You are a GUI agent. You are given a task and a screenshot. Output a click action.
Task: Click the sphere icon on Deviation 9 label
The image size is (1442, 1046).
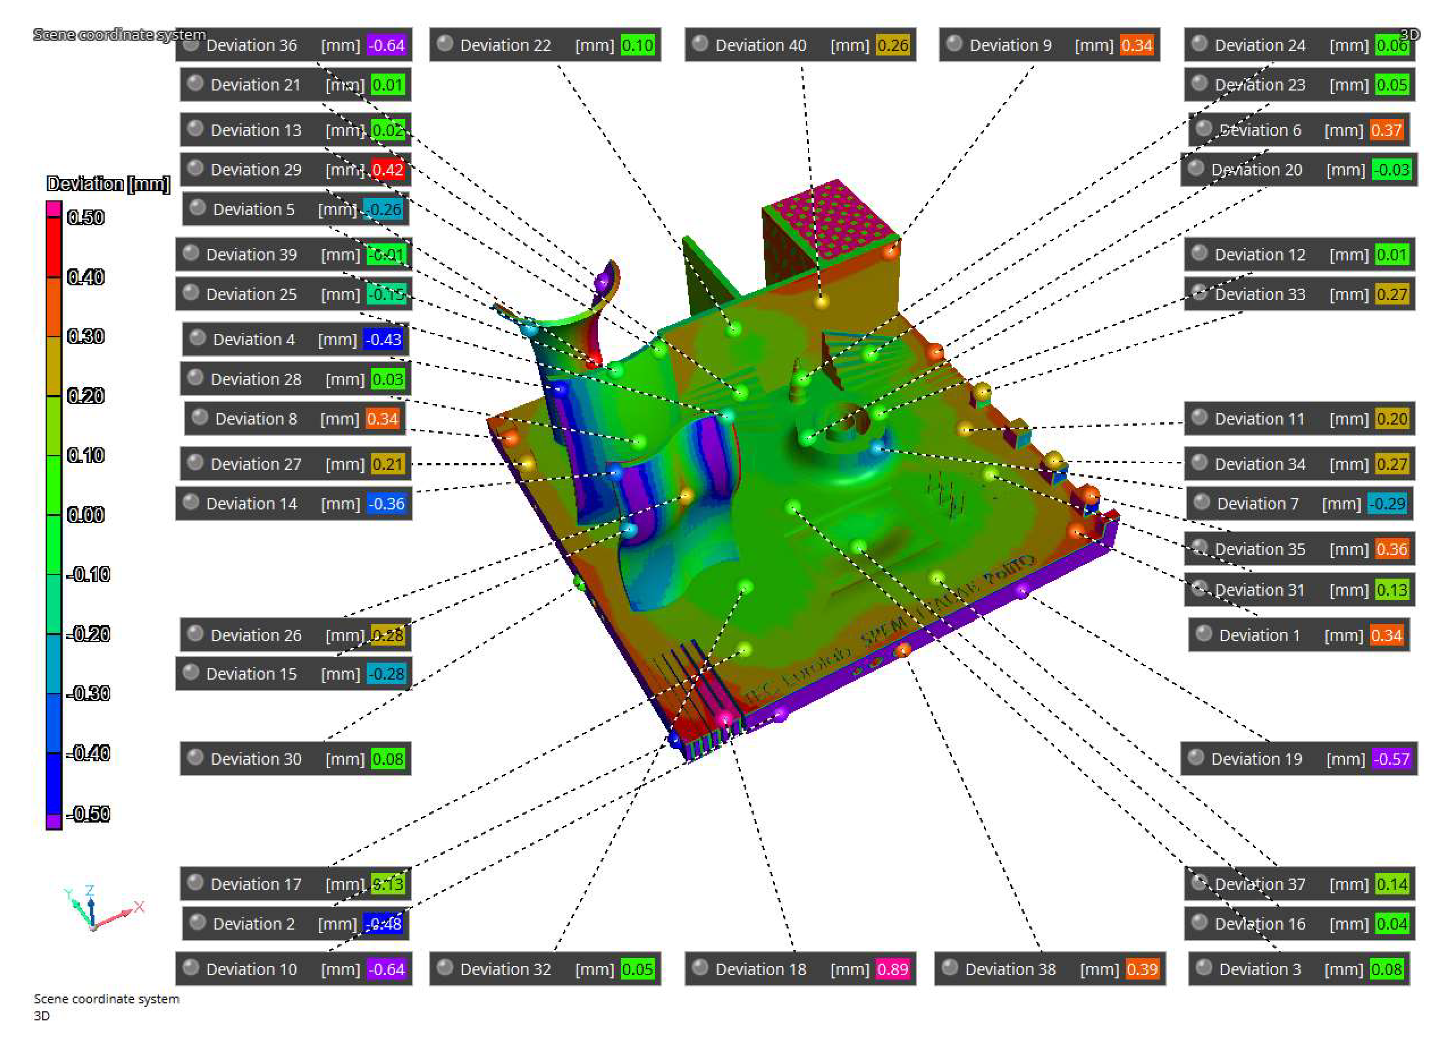coord(954,43)
